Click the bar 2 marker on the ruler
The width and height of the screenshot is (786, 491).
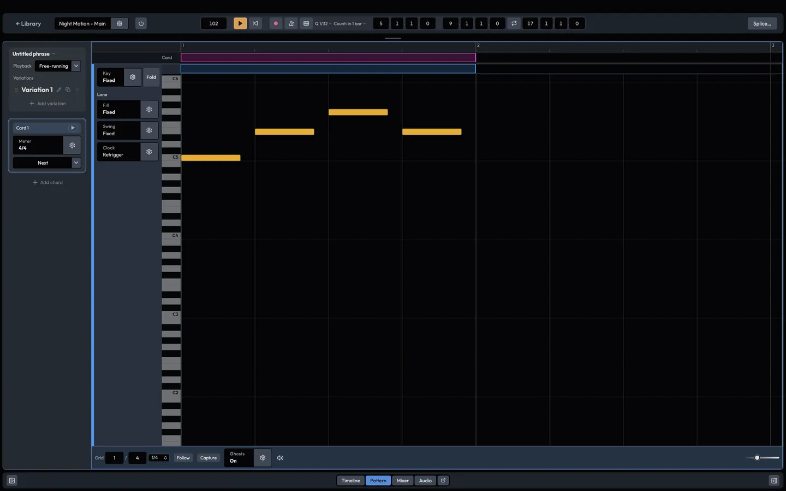click(x=478, y=46)
